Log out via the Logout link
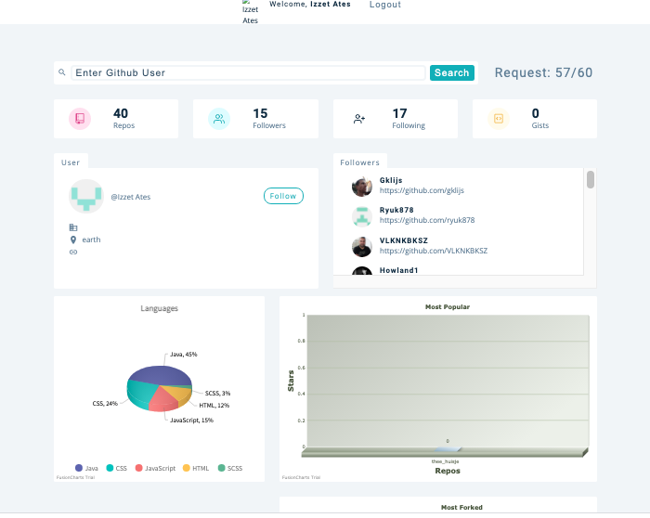The height and width of the screenshot is (518, 650). (x=385, y=5)
